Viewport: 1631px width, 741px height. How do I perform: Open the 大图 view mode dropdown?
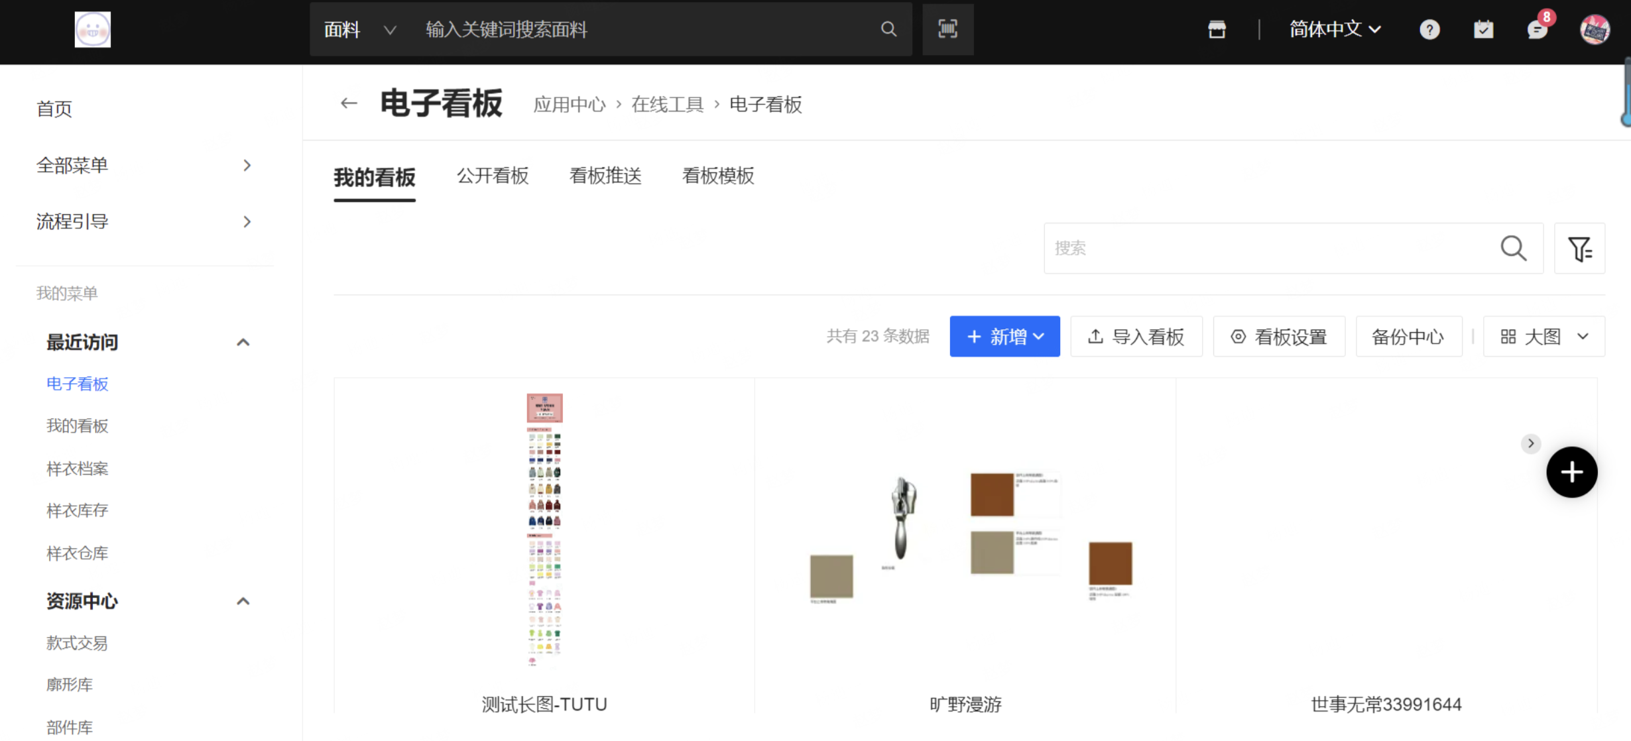[1543, 337]
